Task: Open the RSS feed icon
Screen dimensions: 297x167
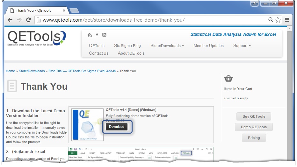Action: click(90, 35)
